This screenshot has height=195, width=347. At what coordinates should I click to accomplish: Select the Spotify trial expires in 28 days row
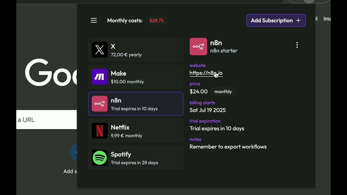[136, 158]
